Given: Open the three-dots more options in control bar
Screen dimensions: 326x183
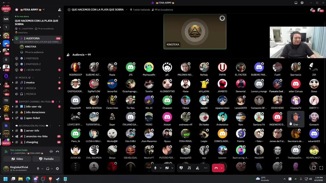Looking at the screenshot, I should [x=206, y=168].
